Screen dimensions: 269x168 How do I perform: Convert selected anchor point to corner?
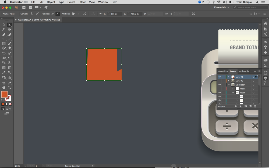32,14
